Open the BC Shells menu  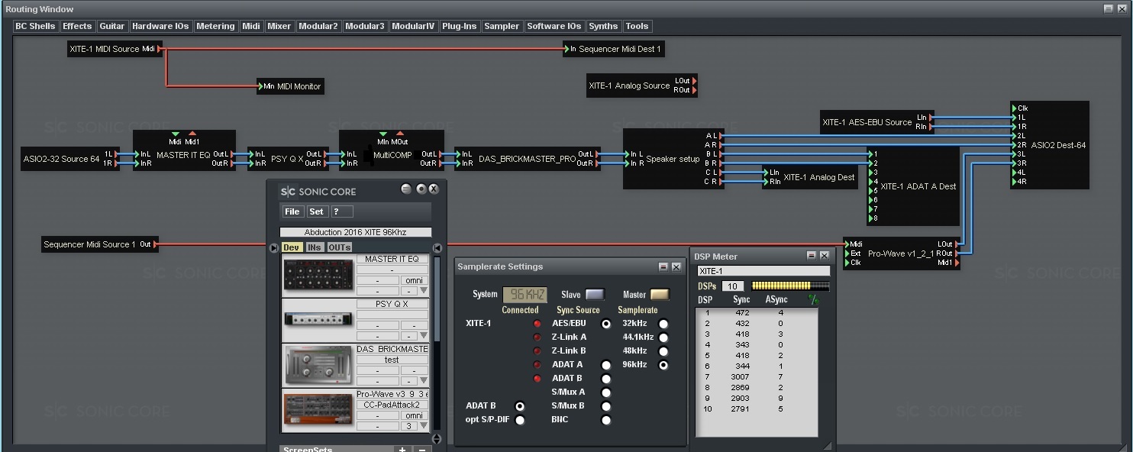pyautogui.click(x=35, y=26)
